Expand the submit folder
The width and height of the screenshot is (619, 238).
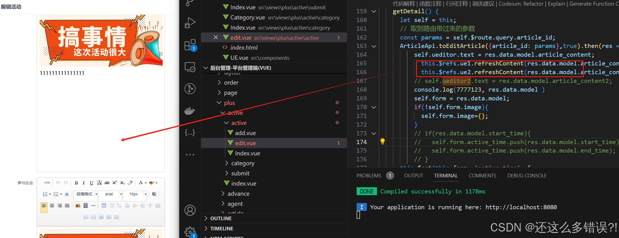(x=274, y=173)
